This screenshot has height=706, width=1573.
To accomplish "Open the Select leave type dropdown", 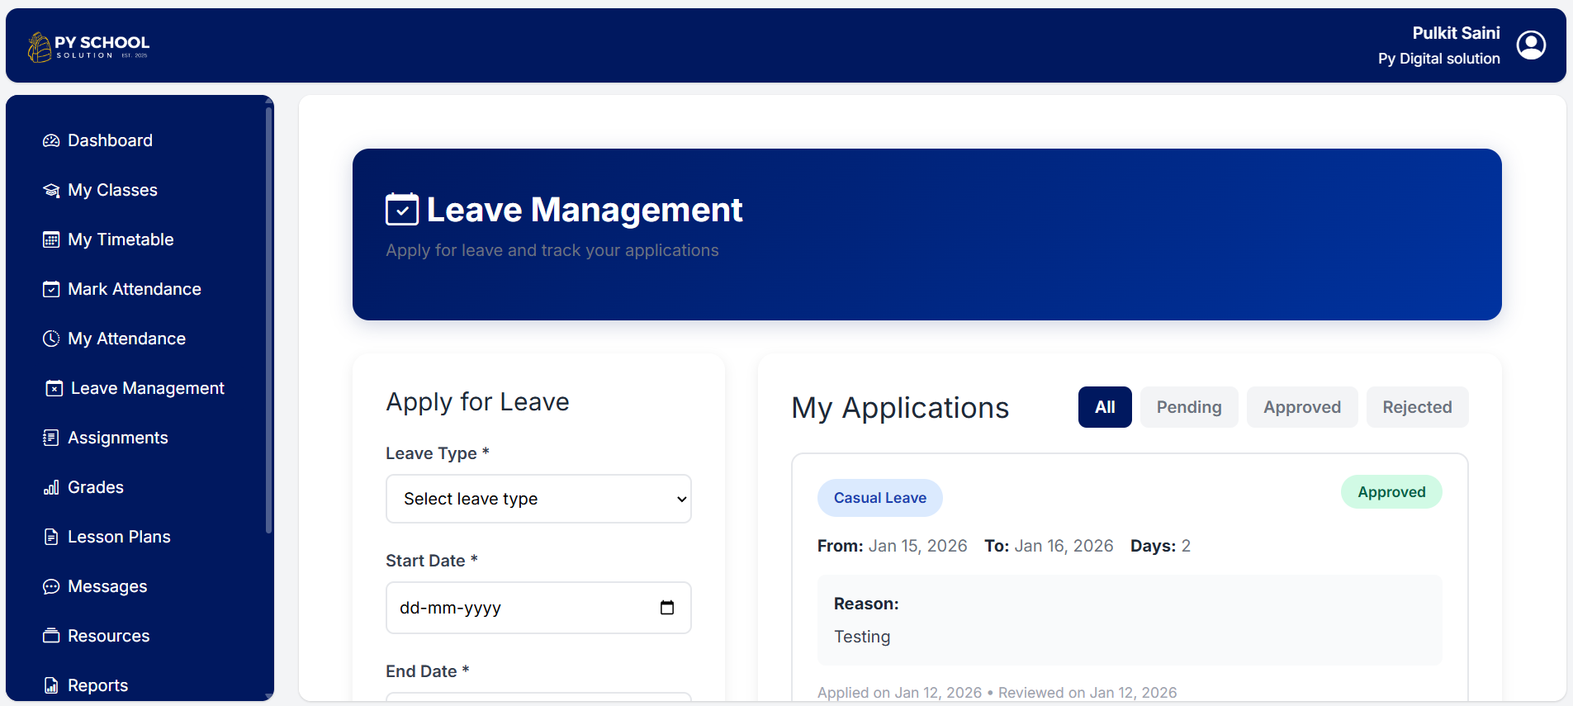I will coord(538,499).
